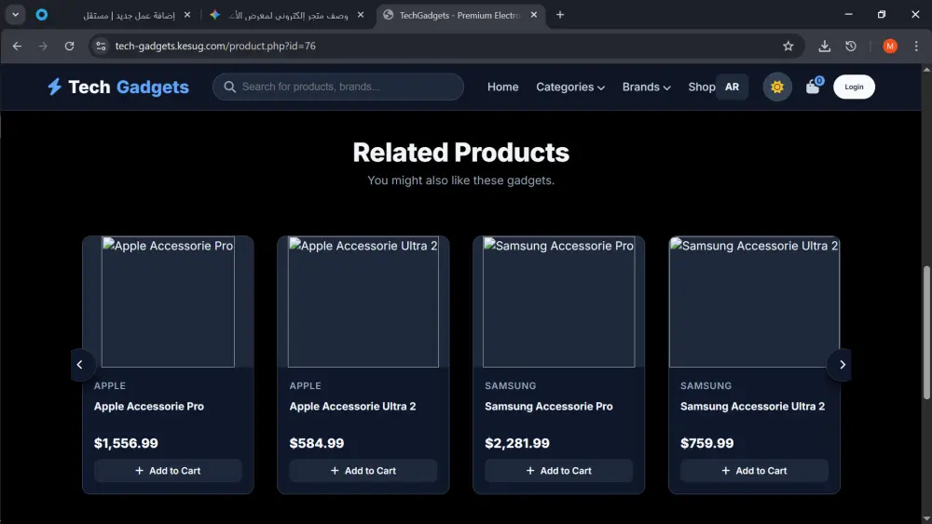Screen dimensions: 932x524
Task: Click the SAMSUNG label above Samsung Accessorie Pro
Action: pyautogui.click(x=510, y=385)
